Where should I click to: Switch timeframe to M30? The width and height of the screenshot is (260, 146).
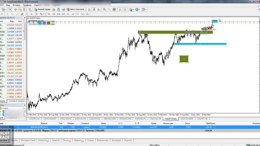(x=63, y=14)
